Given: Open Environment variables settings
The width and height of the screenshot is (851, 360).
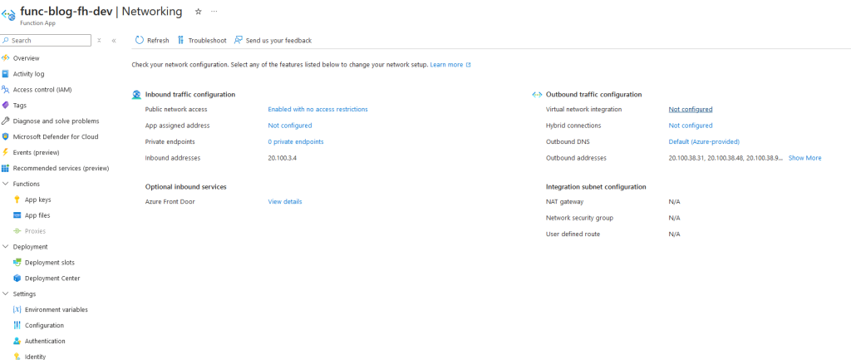Looking at the screenshot, I should tap(57, 309).
